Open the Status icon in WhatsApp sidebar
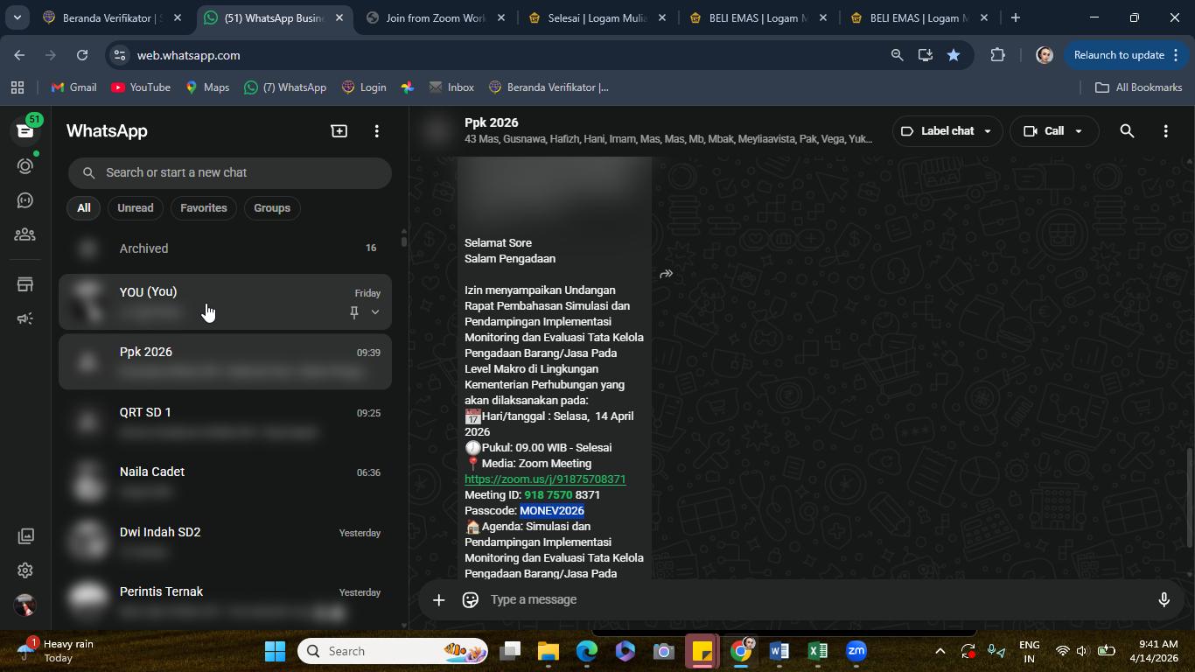 (x=25, y=165)
